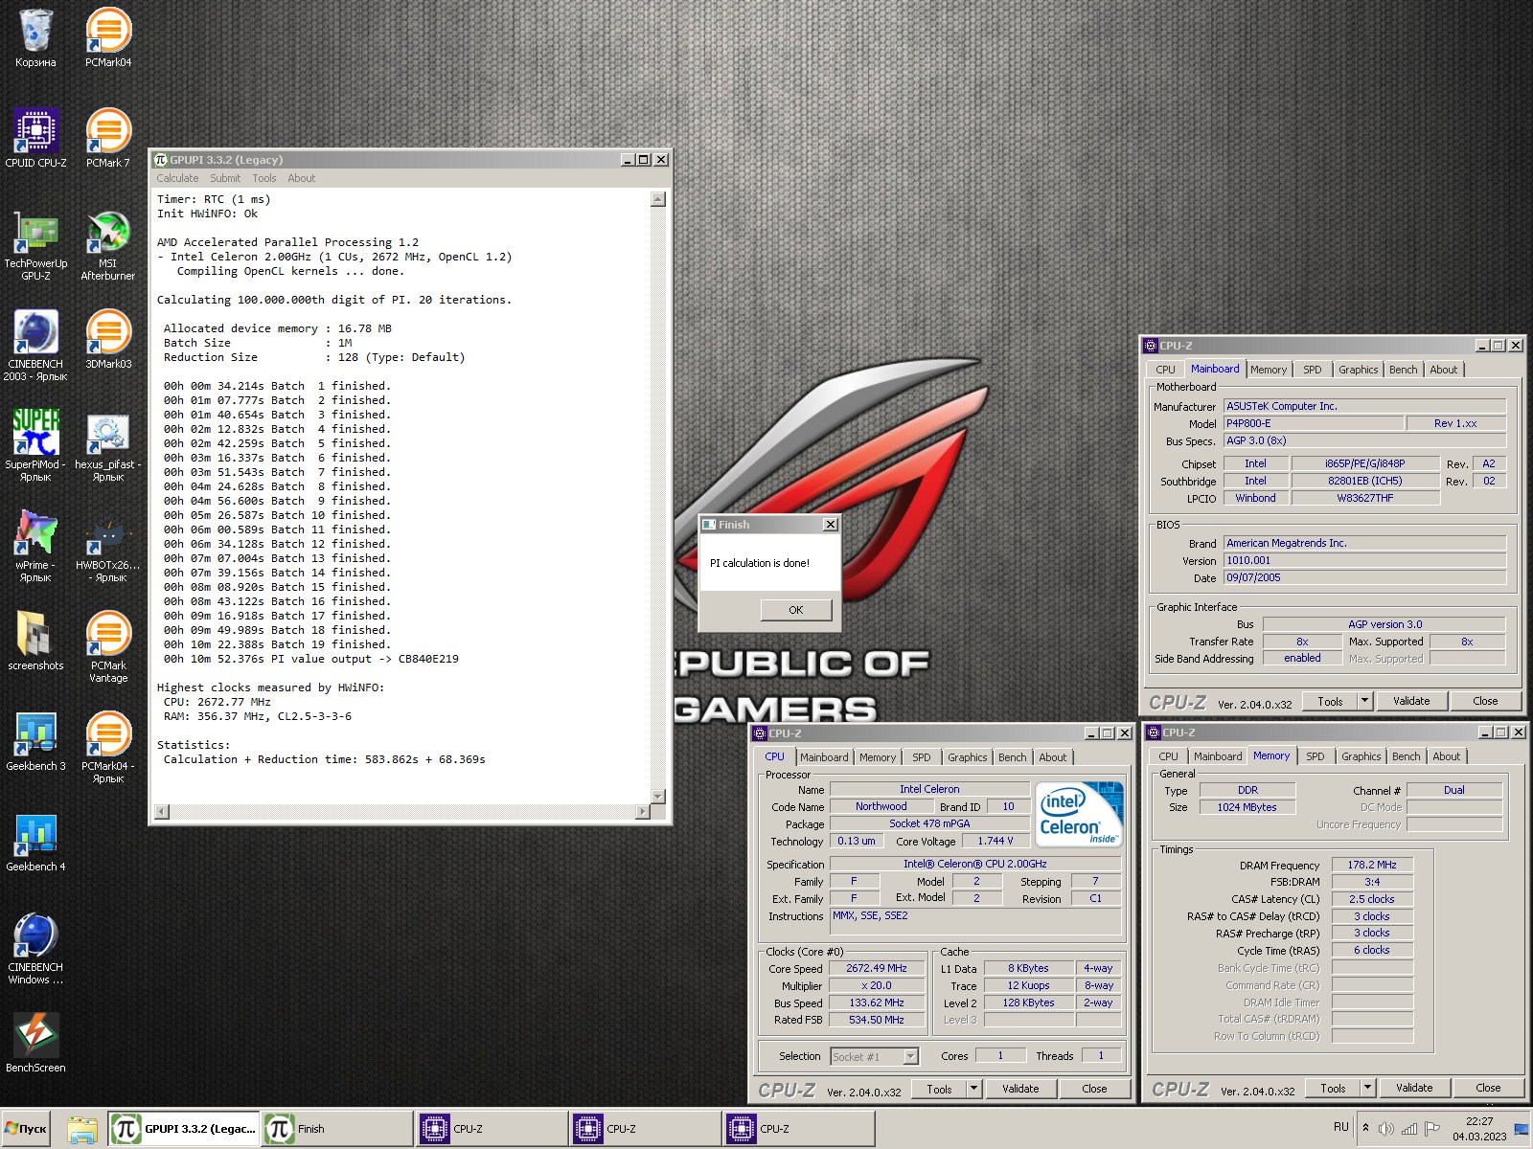Open the PCMark04 desktop shortcut
The width and height of the screenshot is (1533, 1149).
click(x=108, y=38)
